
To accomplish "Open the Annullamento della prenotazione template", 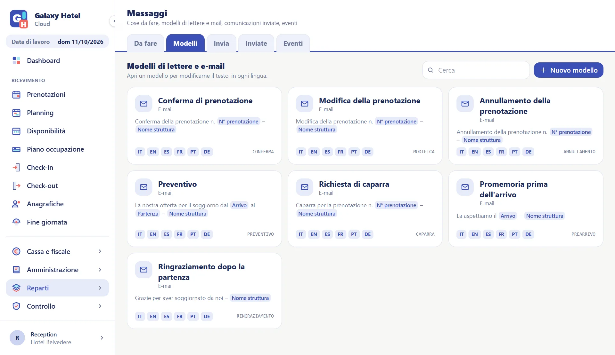I will click(526, 126).
